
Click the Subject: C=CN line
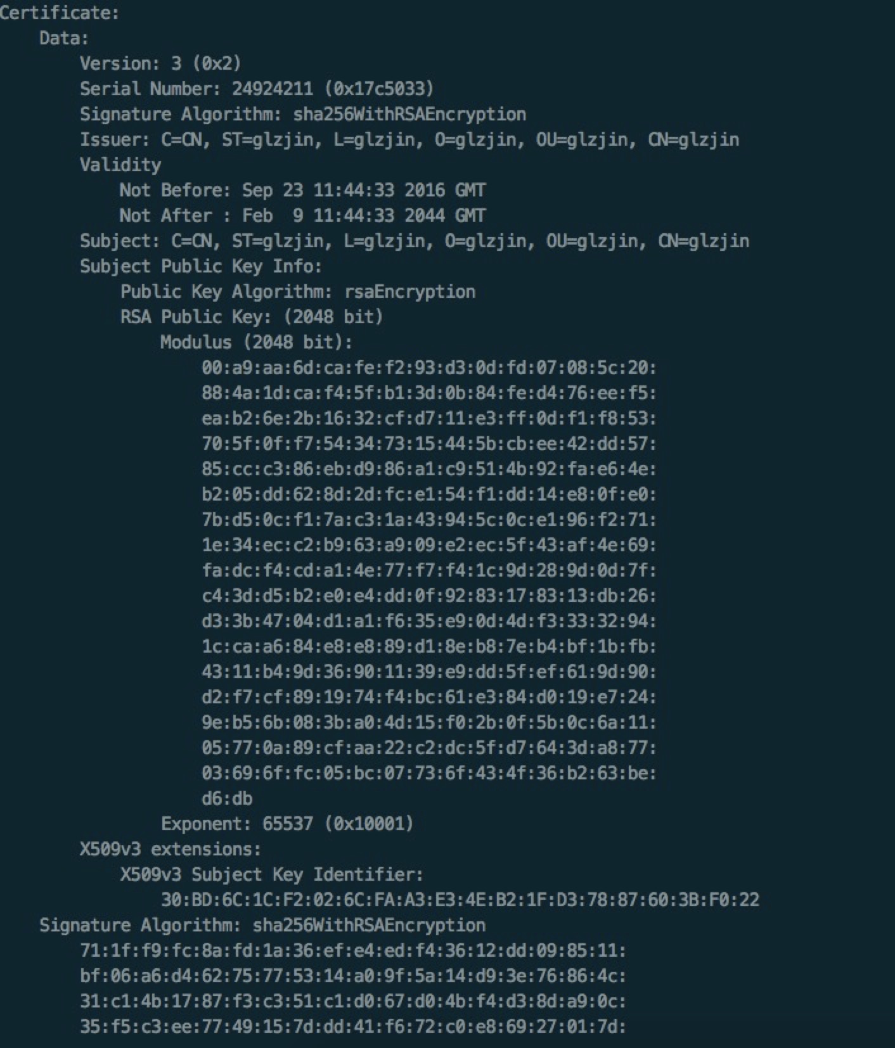[x=414, y=241]
